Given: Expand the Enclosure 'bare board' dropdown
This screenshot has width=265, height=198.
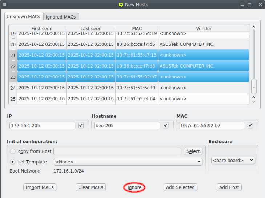Looking at the screenshot, I should click(233, 160).
